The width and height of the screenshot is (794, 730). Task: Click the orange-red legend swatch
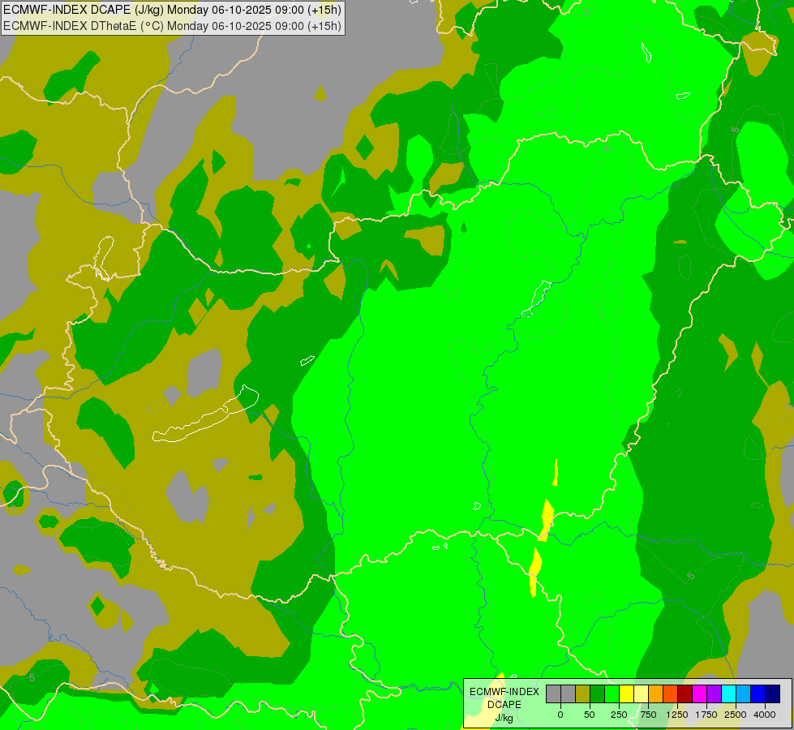point(671,694)
